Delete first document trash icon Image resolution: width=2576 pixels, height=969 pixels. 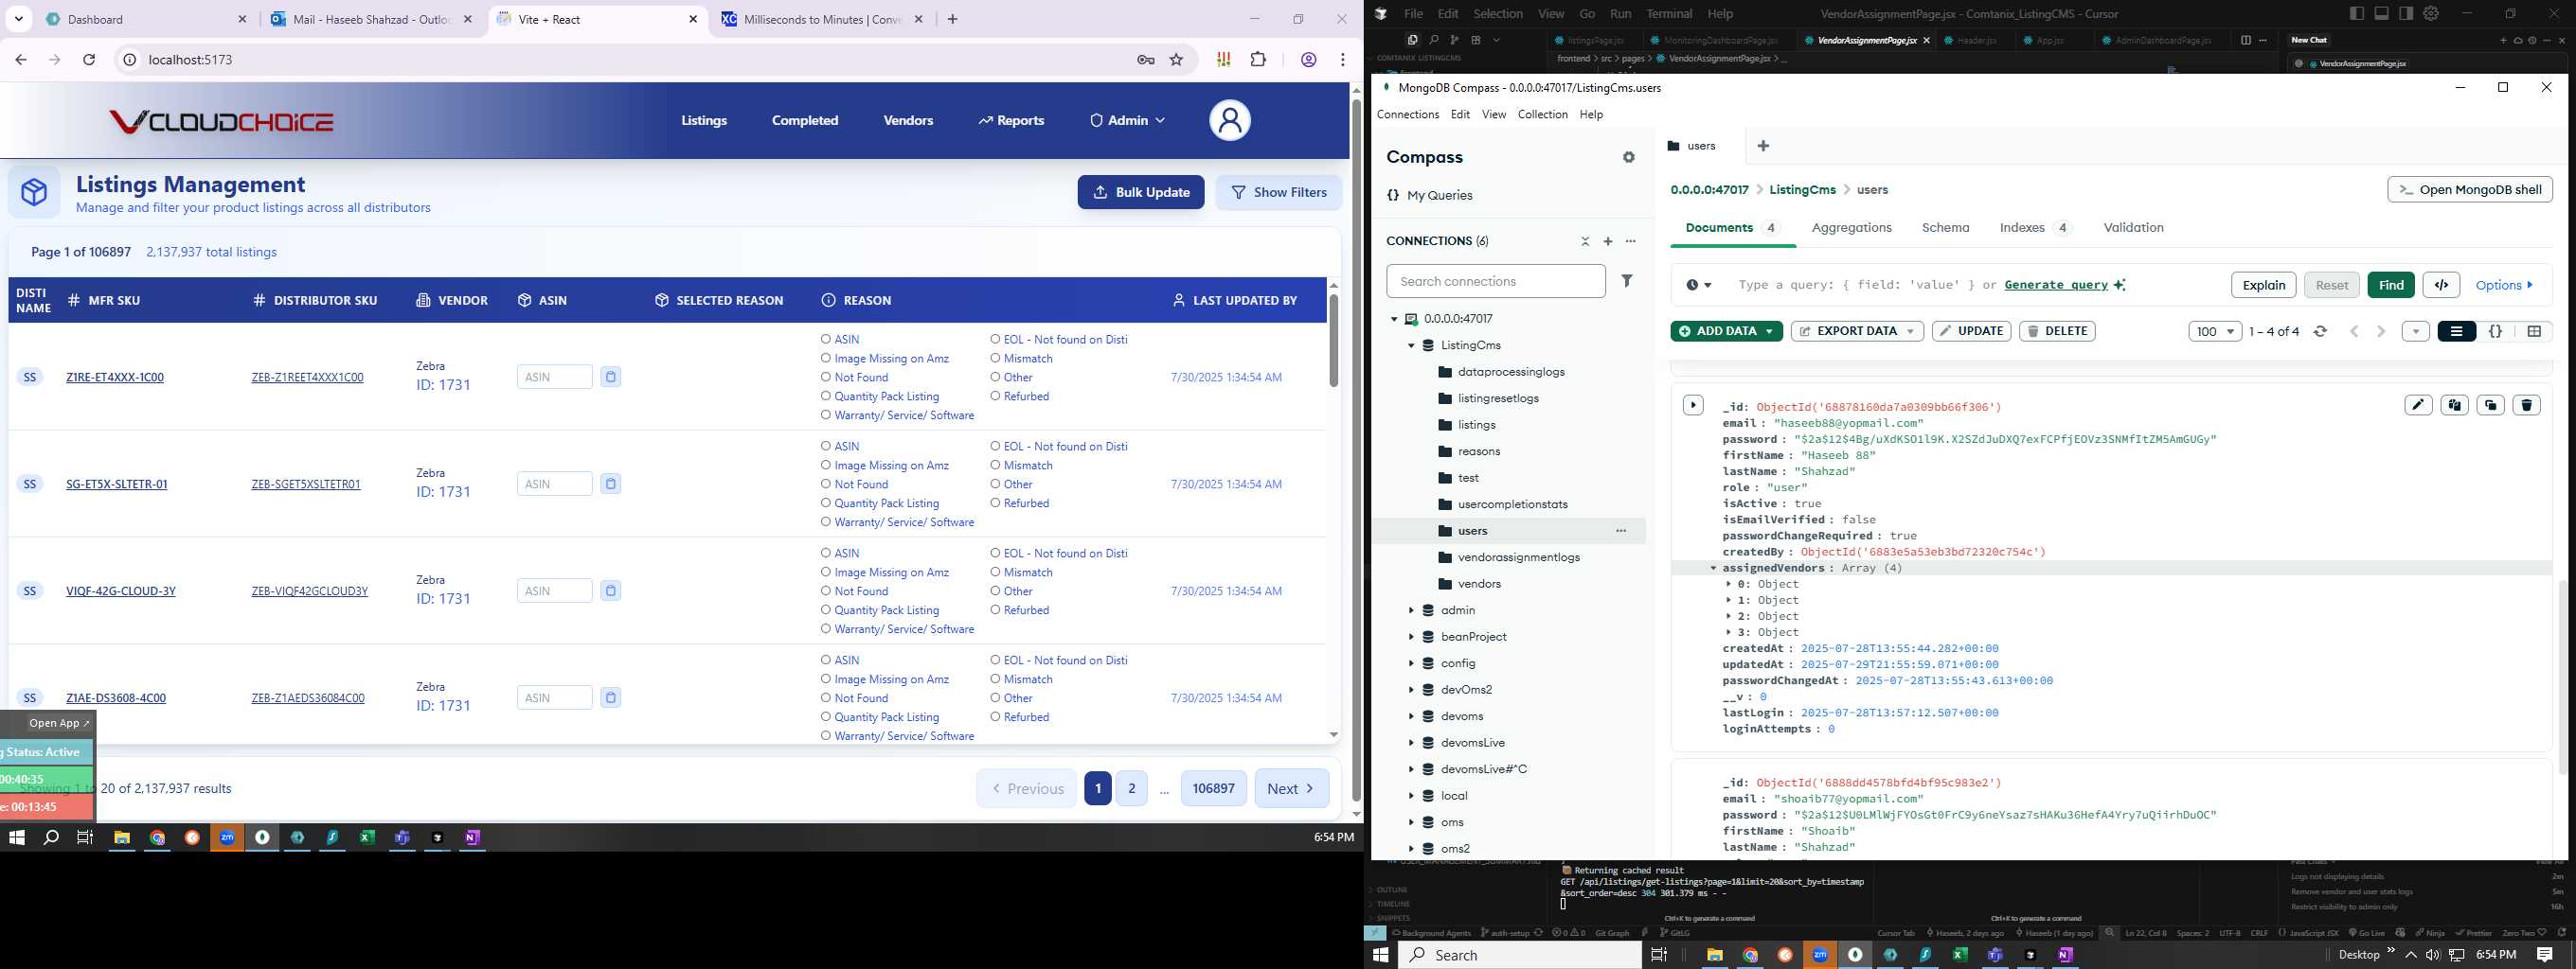coord(2527,405)
